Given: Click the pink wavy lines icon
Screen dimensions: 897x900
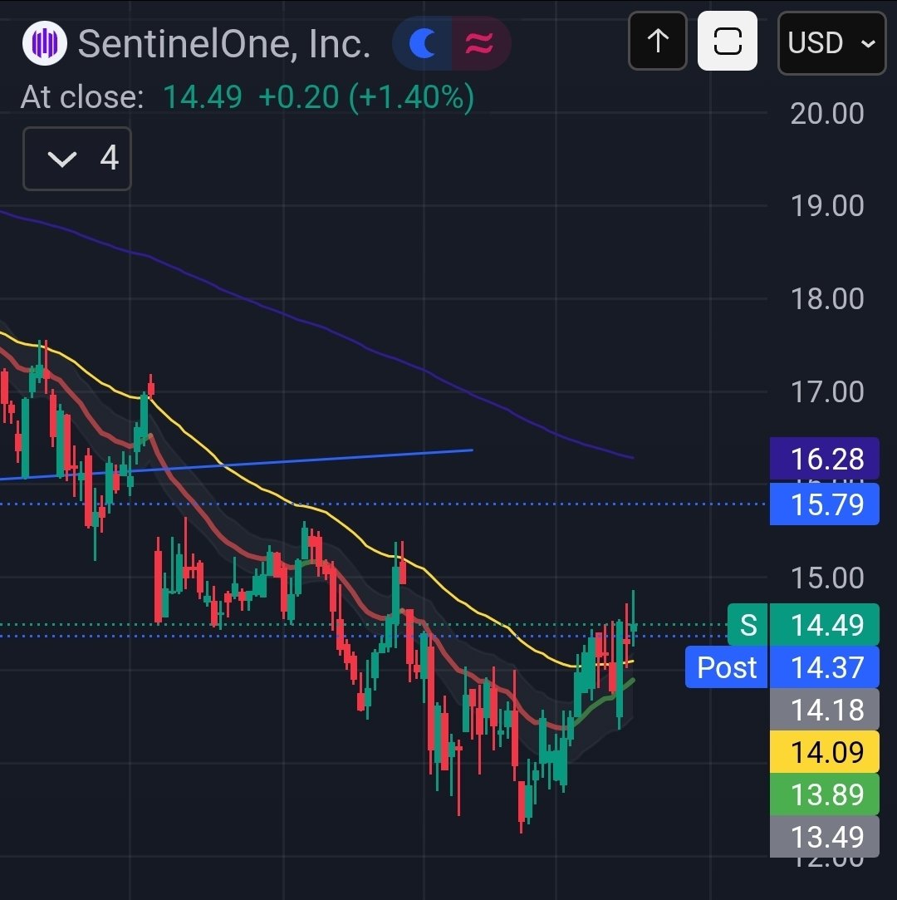Looking at the screenshot, I should click(x=480, y=43).
